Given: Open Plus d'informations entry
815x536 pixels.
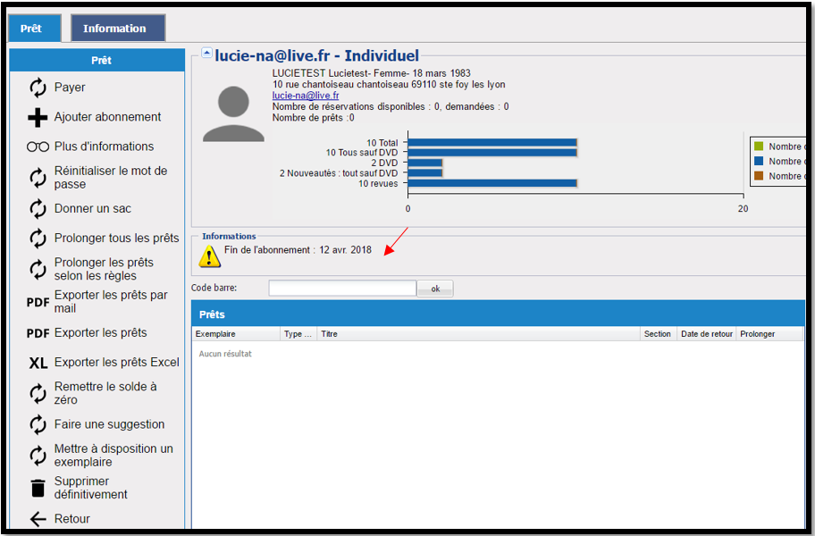Looking at the screenshot, I should (x=104, y=147).
